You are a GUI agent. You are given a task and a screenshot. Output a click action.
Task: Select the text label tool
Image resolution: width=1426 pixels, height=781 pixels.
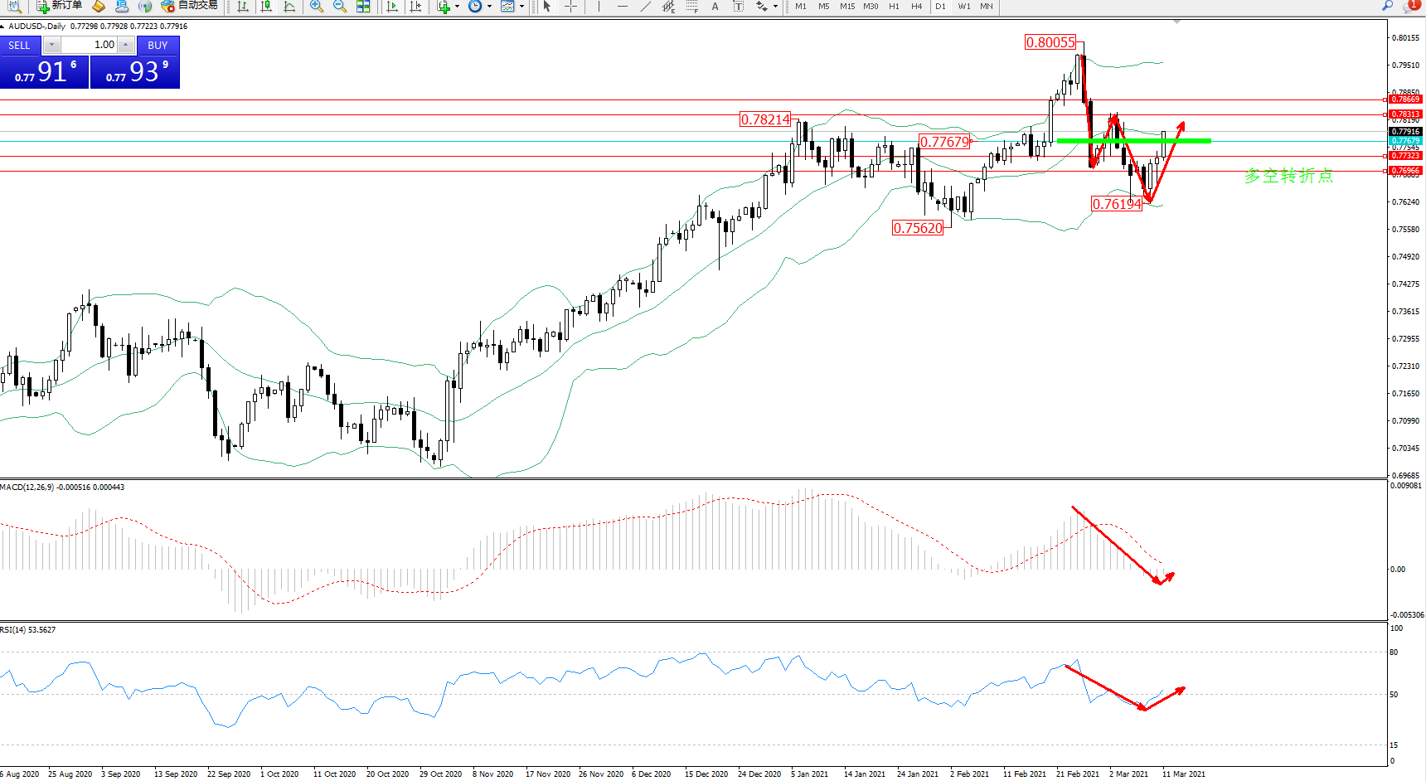tap(715, 7)
